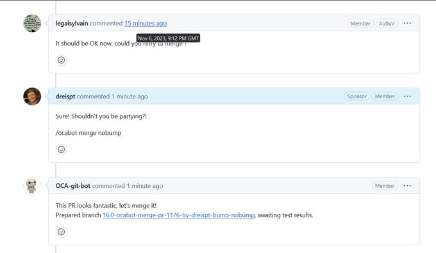Click the Author badge on legalsylvain's comment
Viewport: 436px width, 253px height.
pos(387,24)
